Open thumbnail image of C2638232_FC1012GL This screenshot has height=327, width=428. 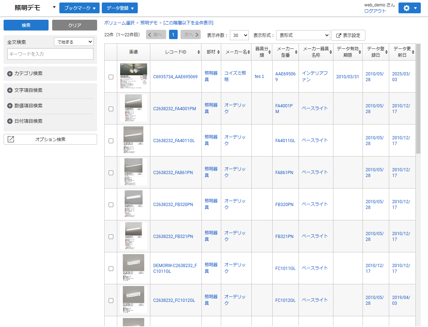(x=133, y=299)
